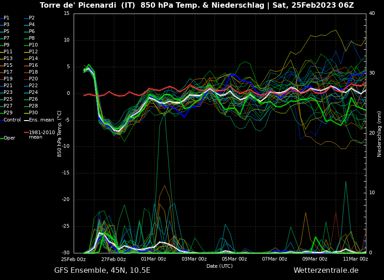Viewport: 384px width, 280px height.
Task: Pick P29 in the legend
Action: point(8,112)
